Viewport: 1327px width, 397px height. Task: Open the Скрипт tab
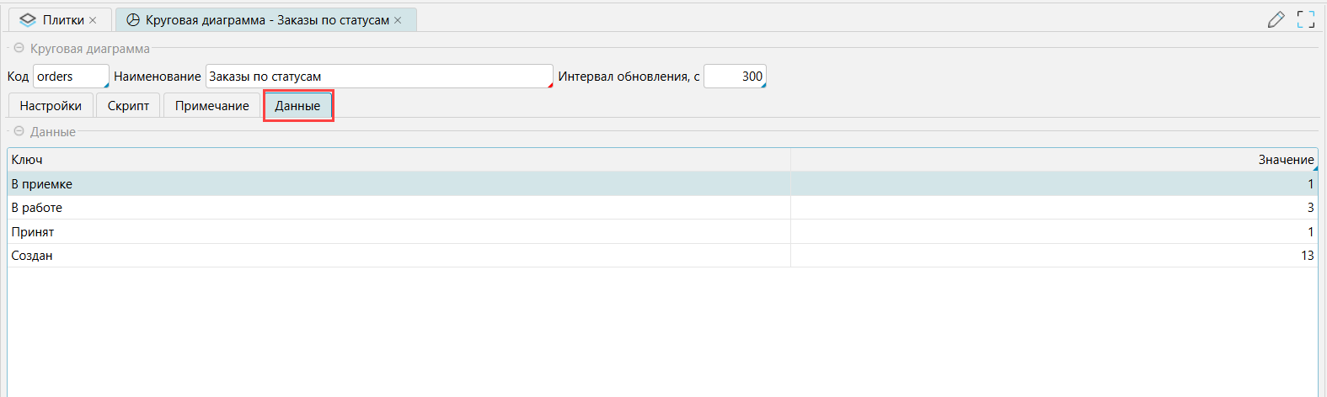point(128,106)
